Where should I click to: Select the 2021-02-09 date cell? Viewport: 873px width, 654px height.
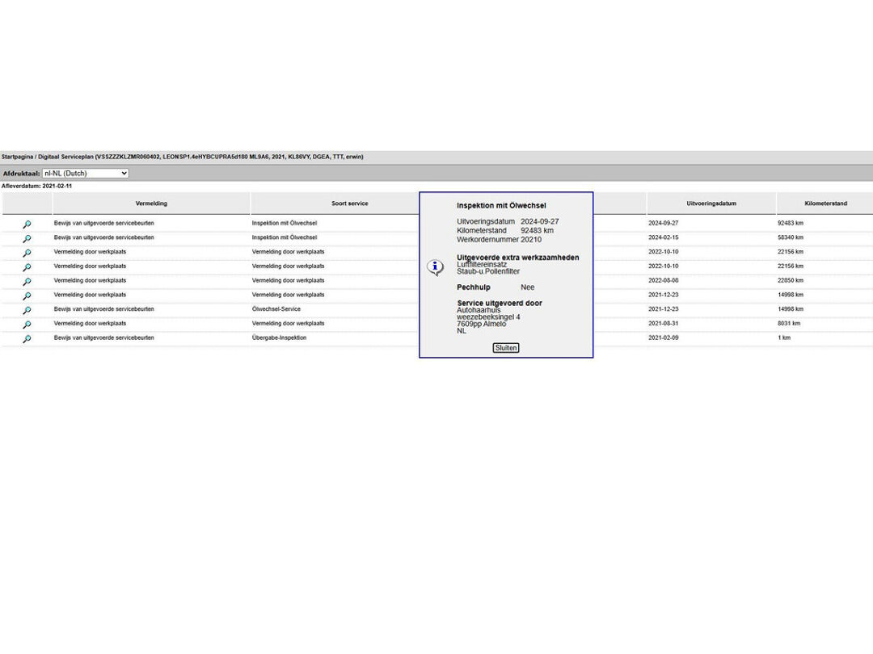click(664, 338)
